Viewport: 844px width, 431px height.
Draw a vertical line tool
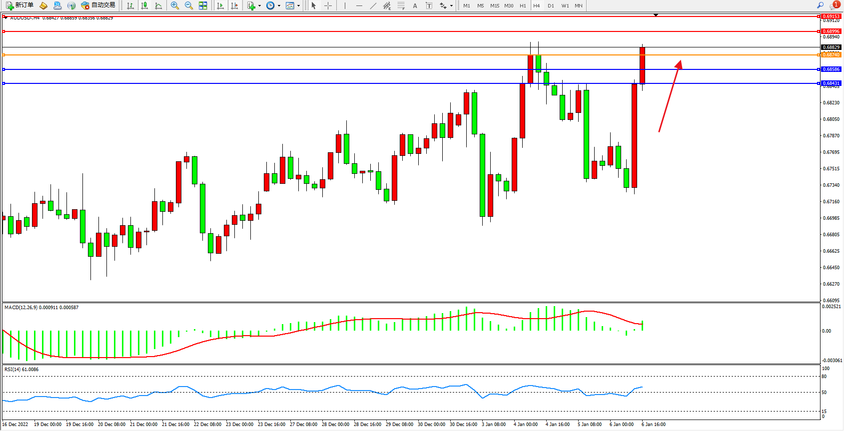coord(345,5)
